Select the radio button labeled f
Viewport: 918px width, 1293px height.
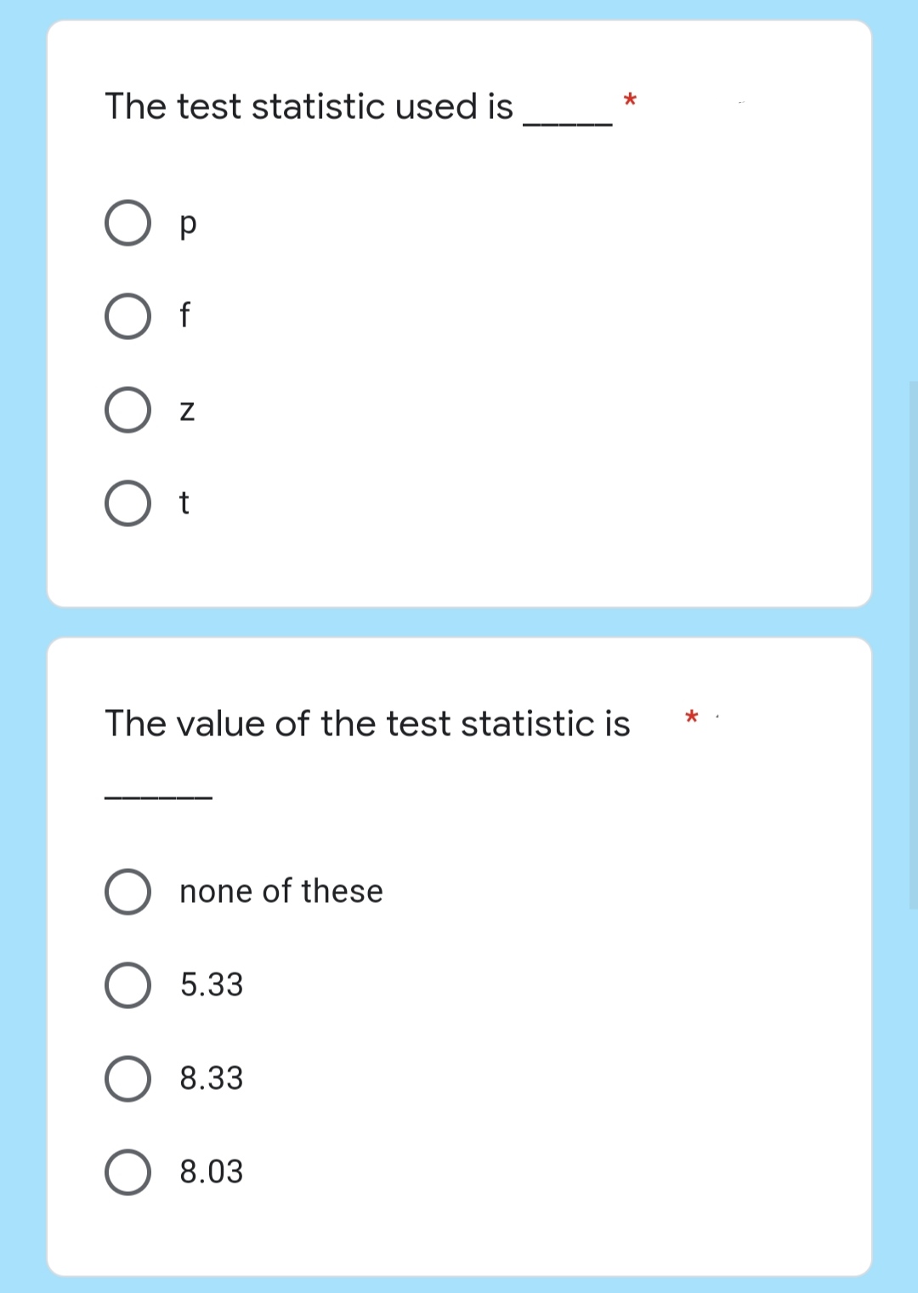pyautogui.click(x=127, y=316)
